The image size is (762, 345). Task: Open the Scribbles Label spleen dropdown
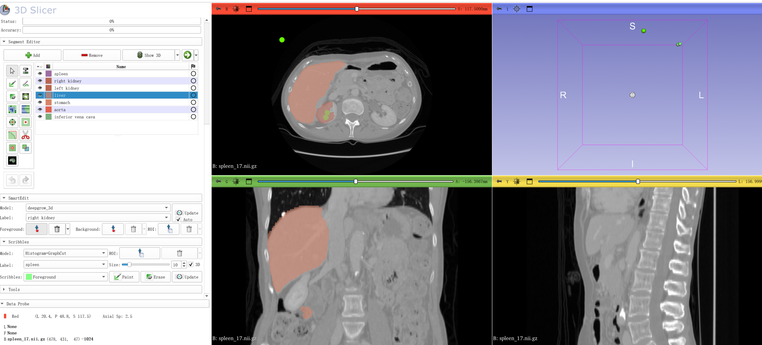pyautogui.click(x=65, y=265)
